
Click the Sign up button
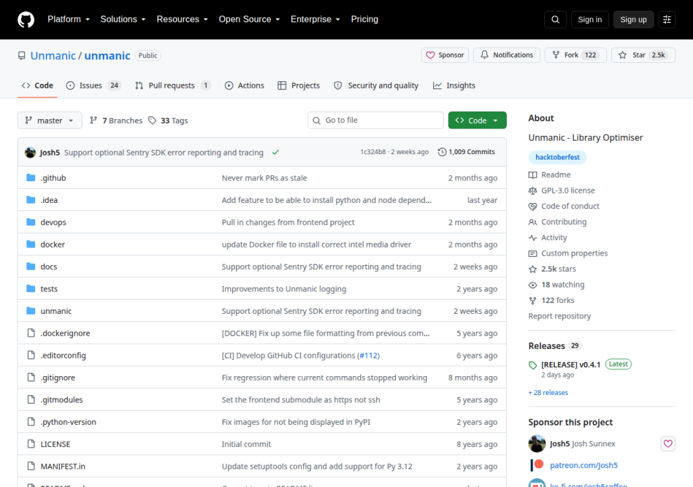[x=633, y=20]
